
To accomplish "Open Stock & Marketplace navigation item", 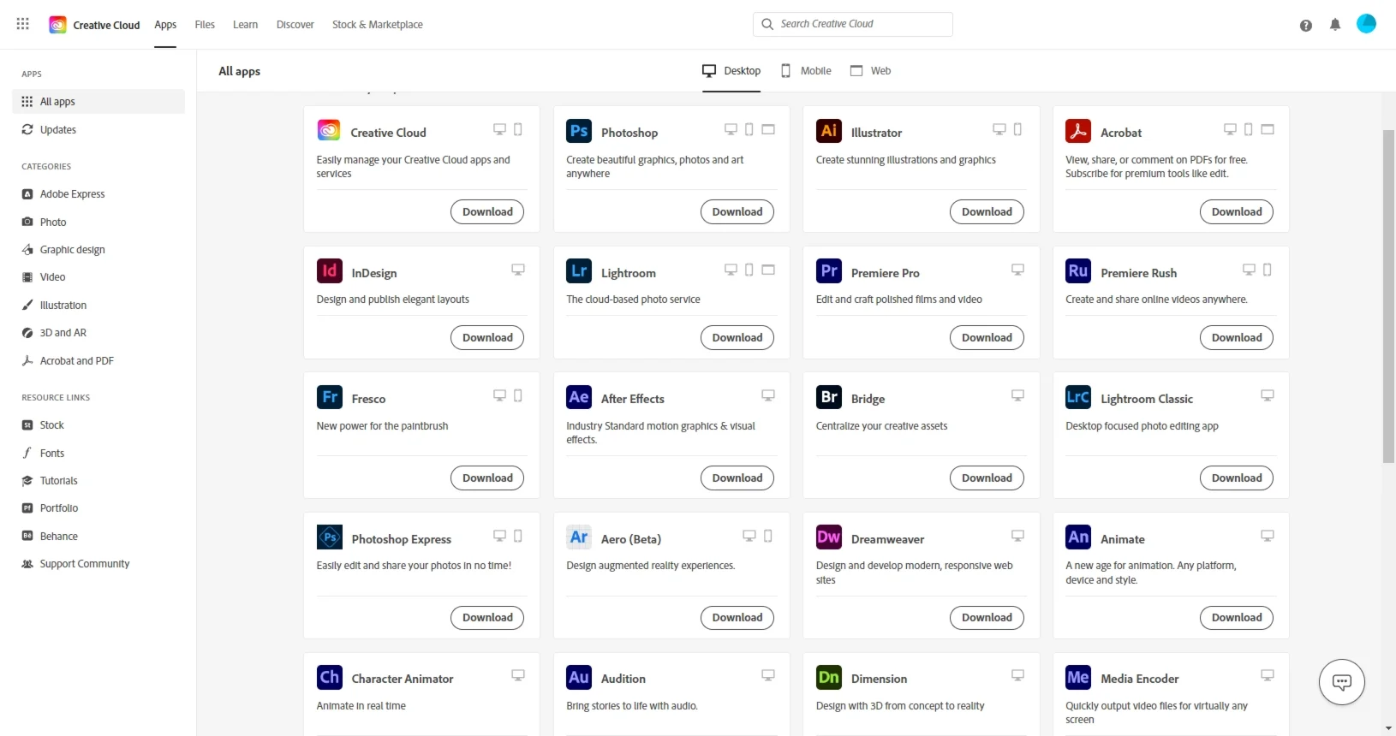I will [x=377, y=25].
